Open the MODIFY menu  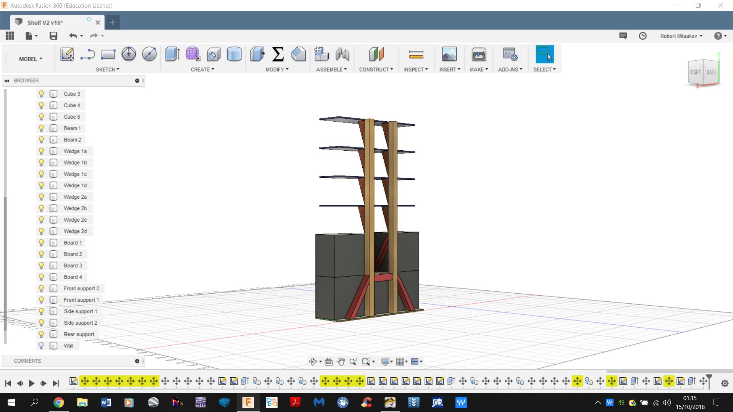click(277, 69)
